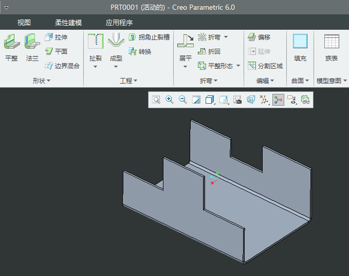Select the 平面 planar wall tool
The image size is (349, 276).
point(56,51)
